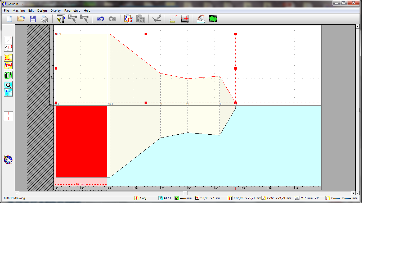Open the 3D green part preview
Viewport: 394px width, 256px height.
tap(213, 19)
